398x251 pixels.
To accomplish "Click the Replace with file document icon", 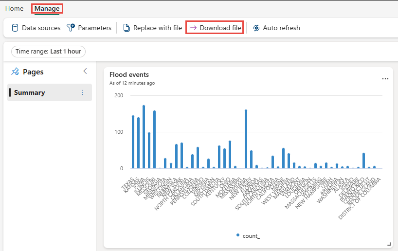I will click(127, 28).
